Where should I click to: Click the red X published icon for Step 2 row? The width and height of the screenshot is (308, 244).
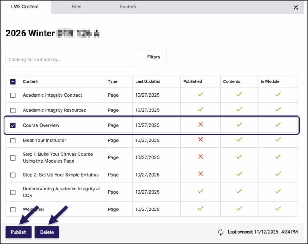tap(201, 174)
